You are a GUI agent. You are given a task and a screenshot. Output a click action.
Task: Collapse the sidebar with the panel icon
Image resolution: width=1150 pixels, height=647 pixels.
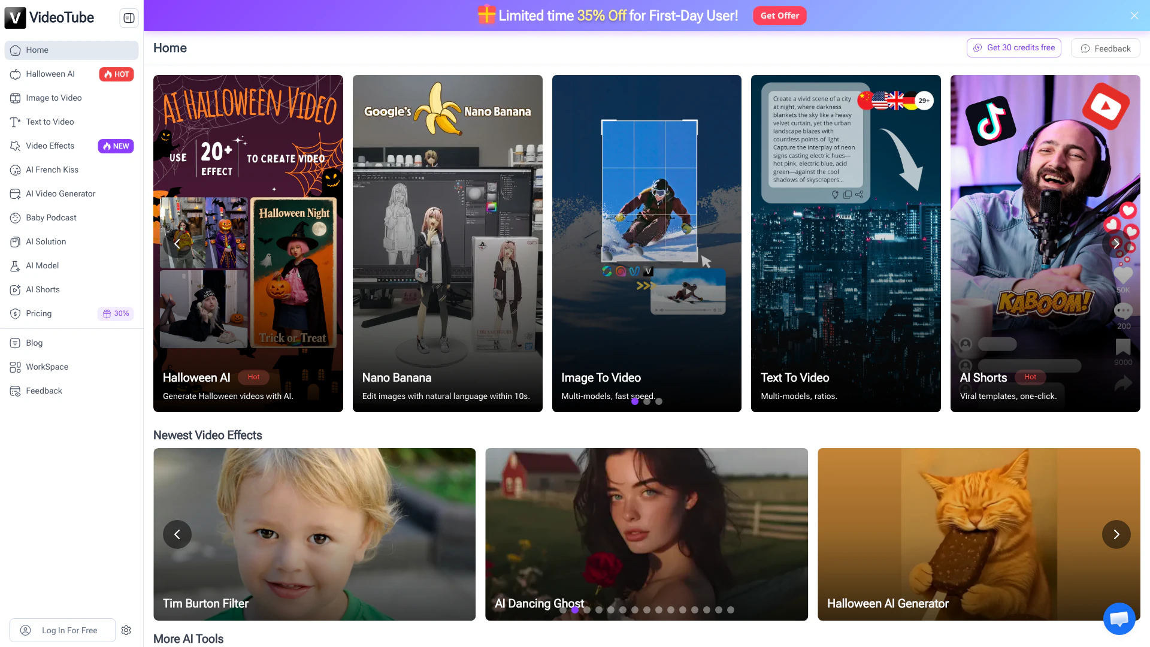click(x=129, y=18)
